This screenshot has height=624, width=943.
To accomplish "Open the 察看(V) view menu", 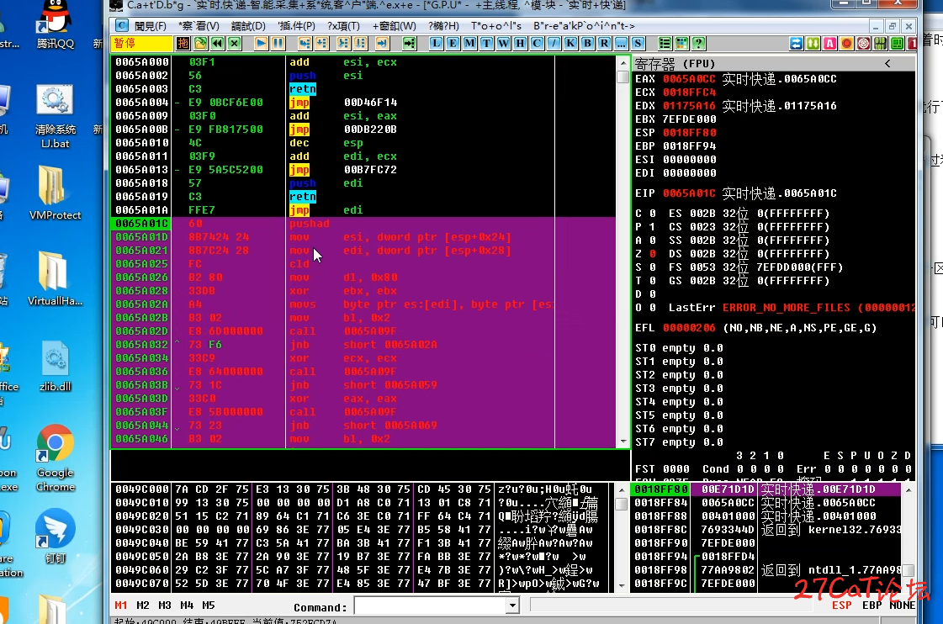I will click(x=199, y=26).
